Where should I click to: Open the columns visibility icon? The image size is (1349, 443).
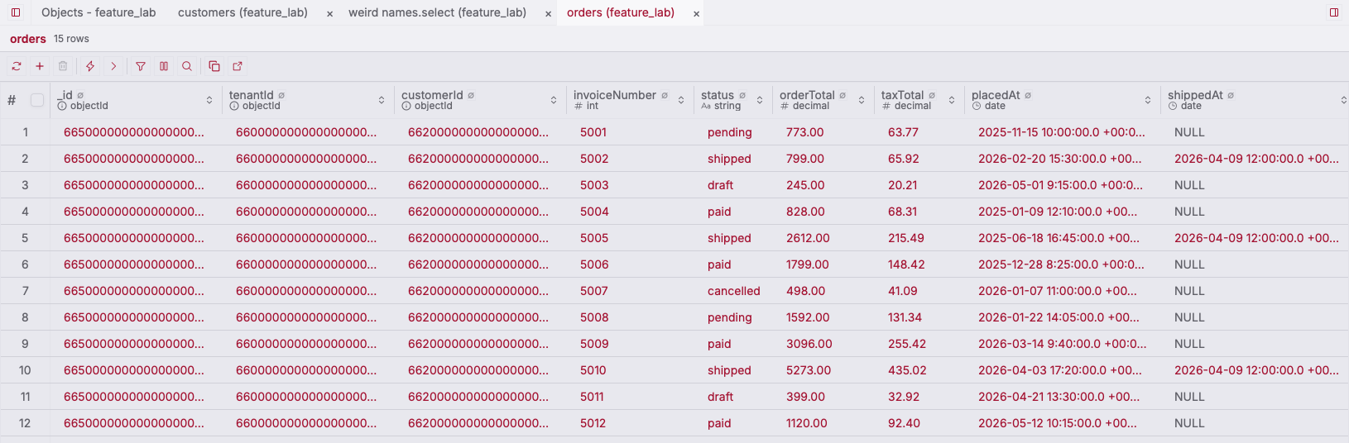(x=164, y=66)
